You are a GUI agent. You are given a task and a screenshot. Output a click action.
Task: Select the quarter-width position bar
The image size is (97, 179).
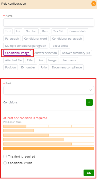[x=15, y=126]
